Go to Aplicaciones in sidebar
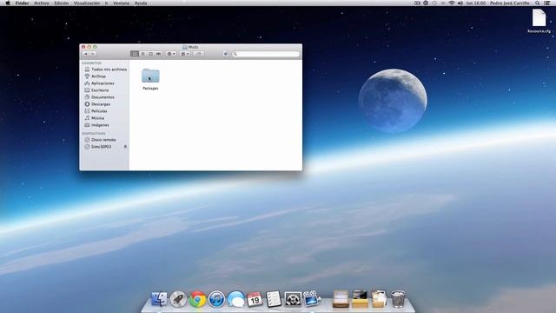Viewport: 556px width, 313px height. coord(99,83)
